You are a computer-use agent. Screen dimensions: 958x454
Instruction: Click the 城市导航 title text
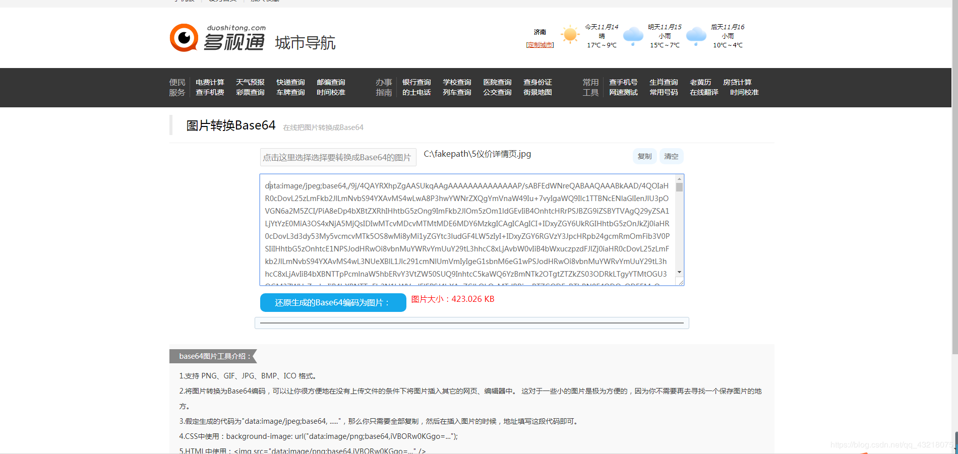(x=305, y=43)
